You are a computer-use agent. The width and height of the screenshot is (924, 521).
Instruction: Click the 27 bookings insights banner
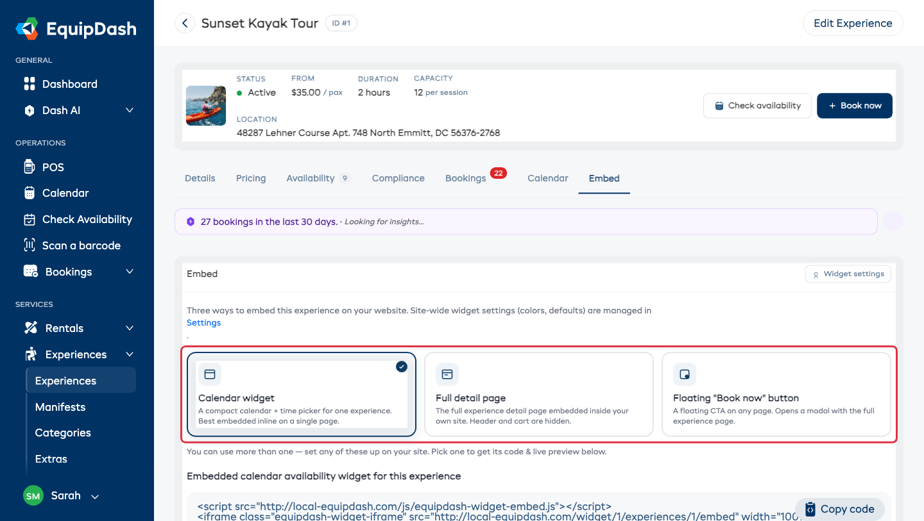coord(526,222)
